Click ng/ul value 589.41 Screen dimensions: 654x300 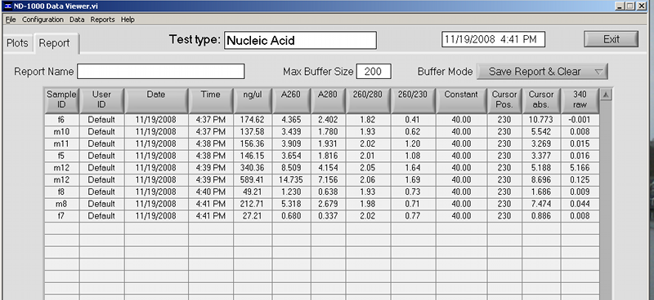point(253,180)
